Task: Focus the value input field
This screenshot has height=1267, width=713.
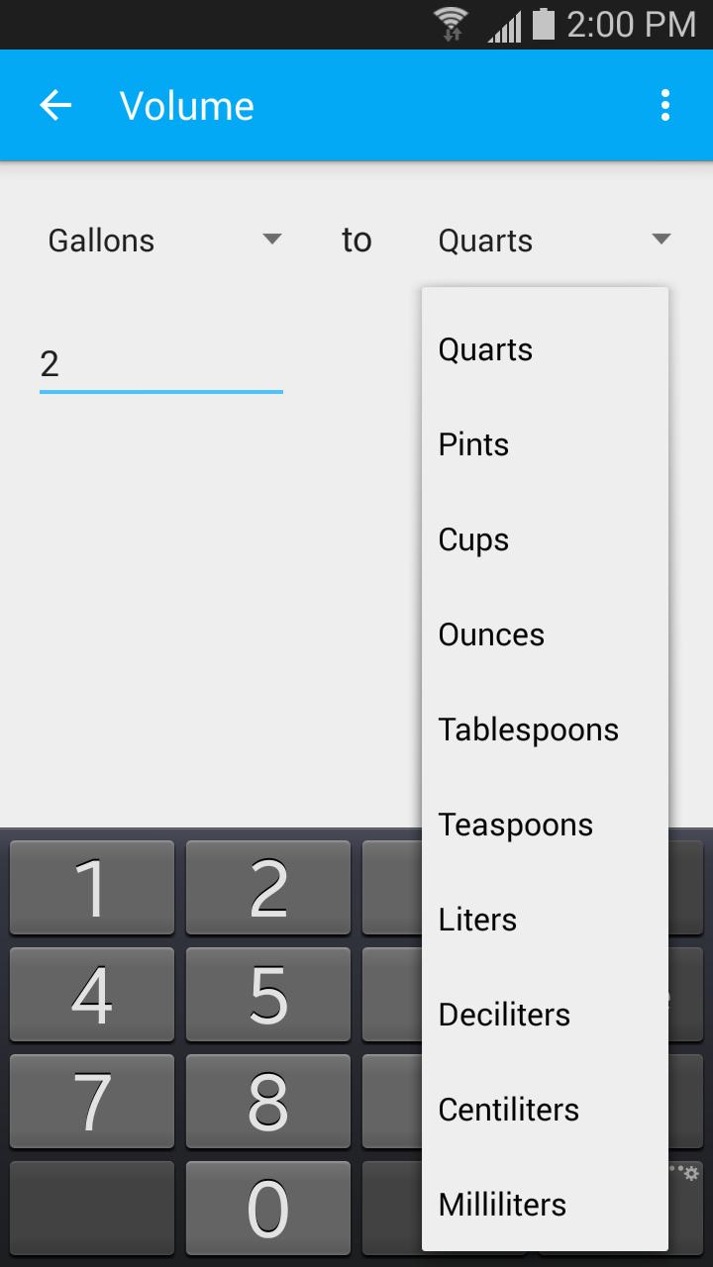Action: [x=160, y=364]
